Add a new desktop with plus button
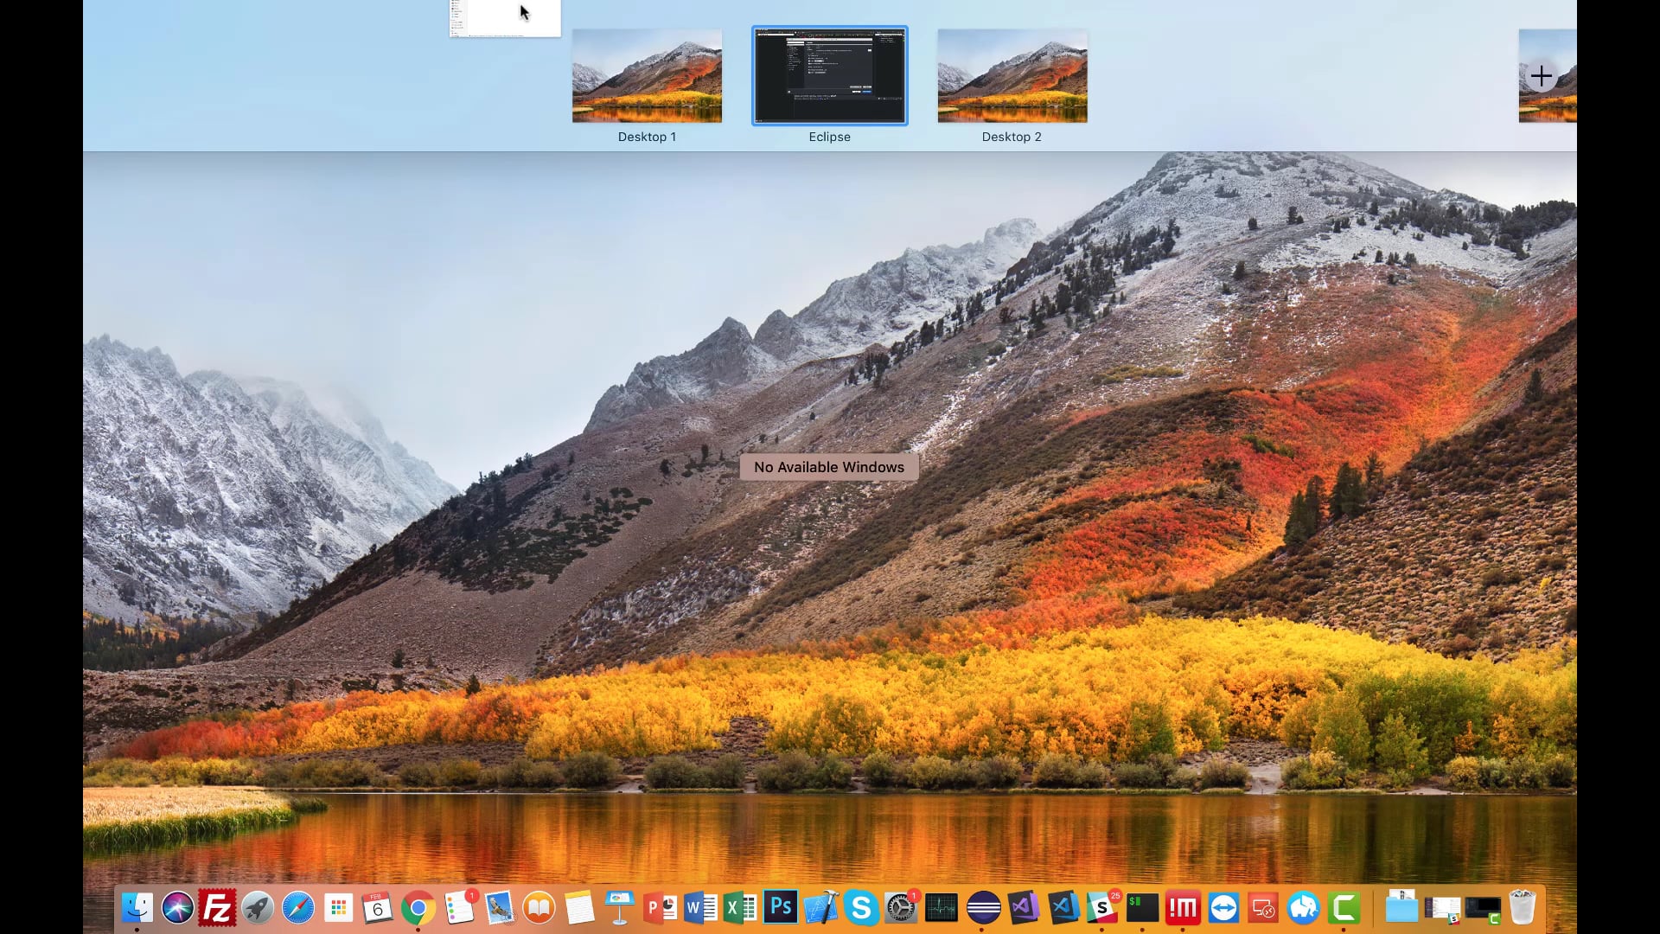This screenshot has height=934, width=1660. [x=1541, y=76]
